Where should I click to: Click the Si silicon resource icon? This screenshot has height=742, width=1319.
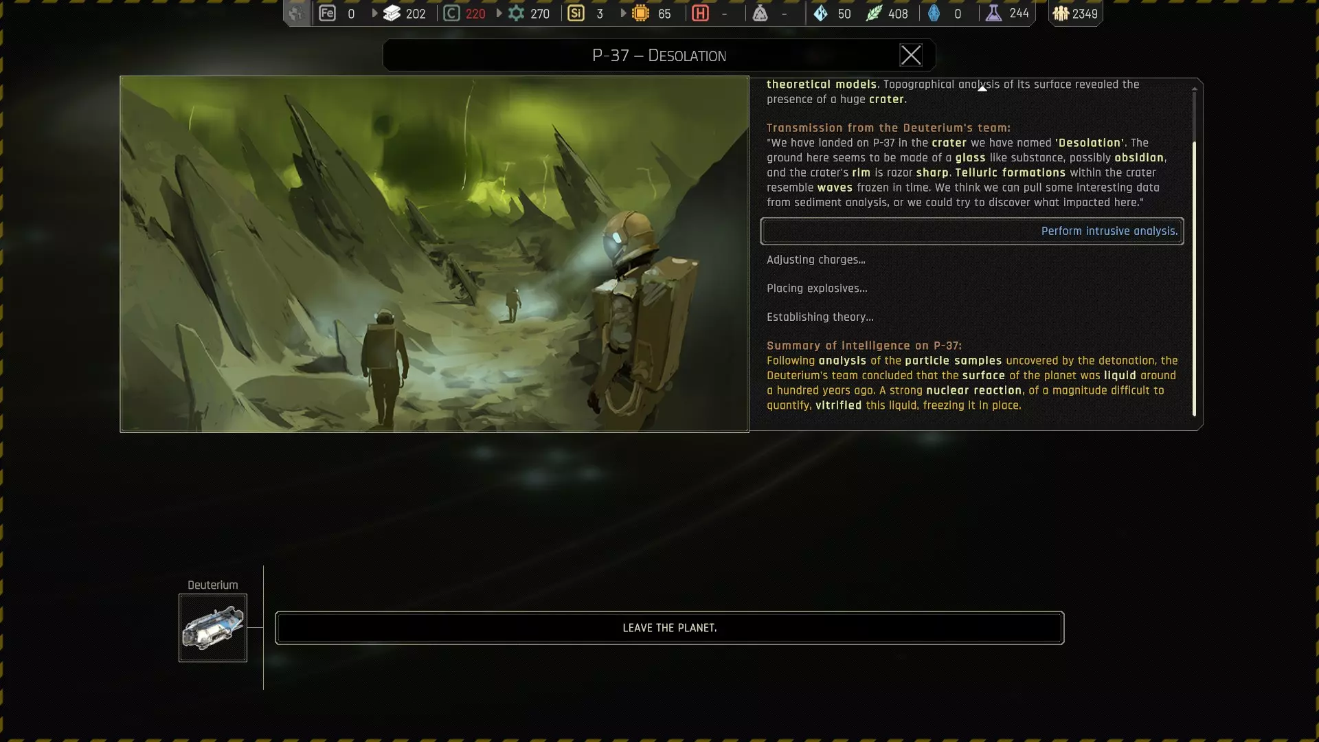[x=576, y=13]
